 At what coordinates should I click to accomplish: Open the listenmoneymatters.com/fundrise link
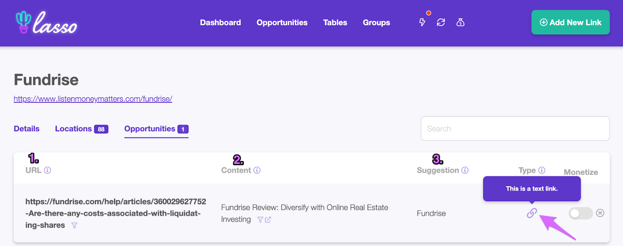point(93,99)
